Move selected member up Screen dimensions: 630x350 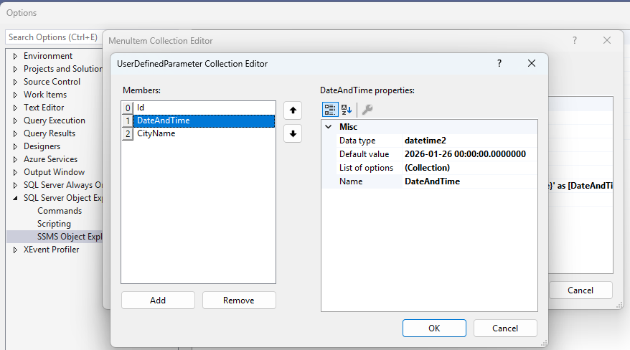(x=293, y=110)
